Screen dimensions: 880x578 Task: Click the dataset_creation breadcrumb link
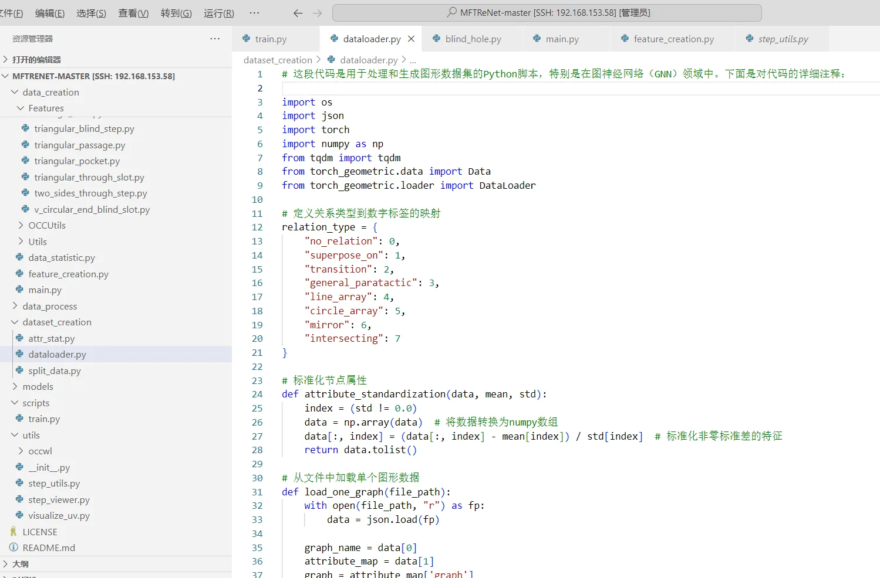pyautogui.click(x=278, y=60)
